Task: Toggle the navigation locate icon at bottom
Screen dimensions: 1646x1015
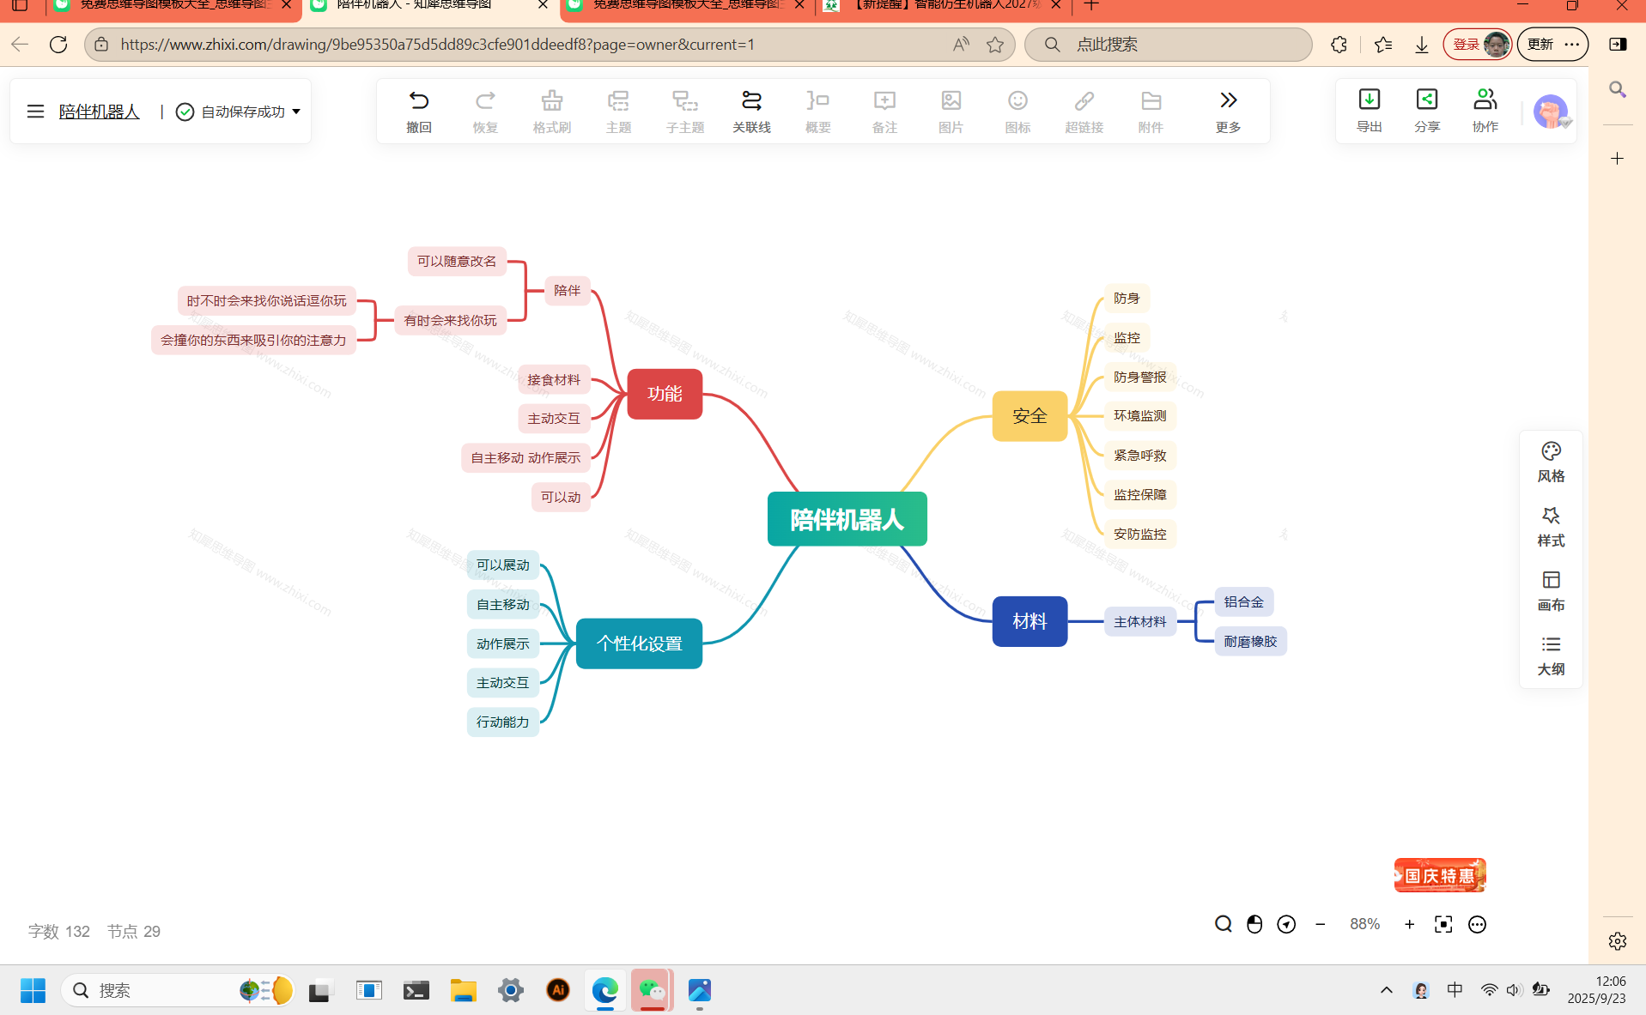Action: pyautogui.click(x=1286, y=924)
